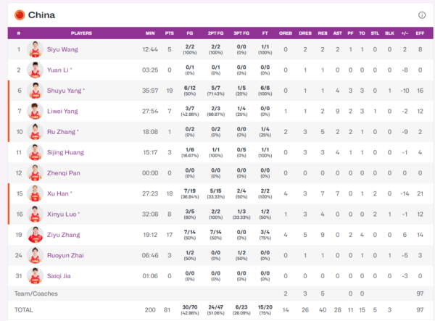This screenshot has width=435, height=321.
Task: Click Xinyu Luo's player photo
Action: [x=35, y=214]
